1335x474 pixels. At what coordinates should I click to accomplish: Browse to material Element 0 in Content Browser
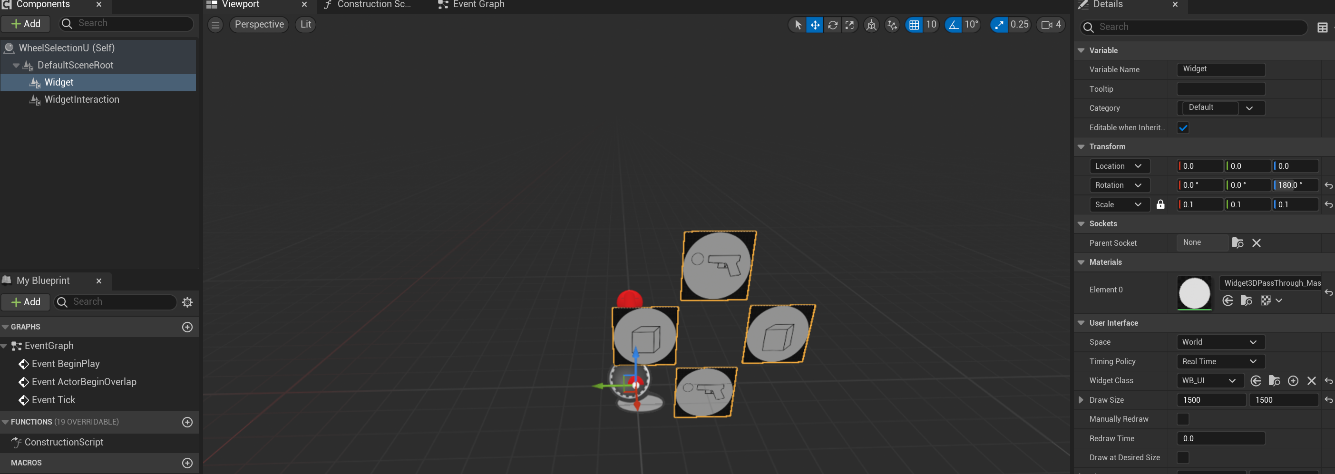(1247, 300)
